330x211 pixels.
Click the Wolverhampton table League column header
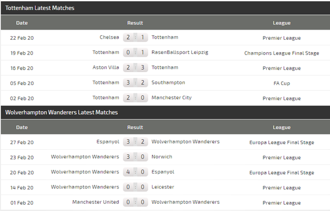click(x=282, y=128)
